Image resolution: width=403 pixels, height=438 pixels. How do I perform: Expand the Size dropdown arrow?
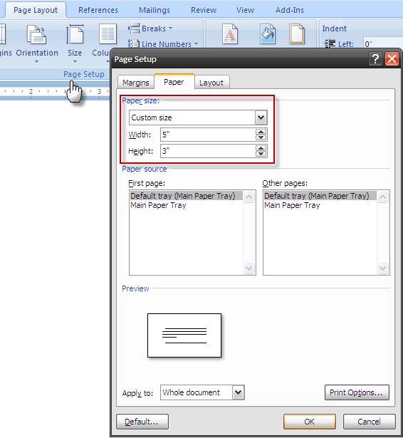[75, 61]
